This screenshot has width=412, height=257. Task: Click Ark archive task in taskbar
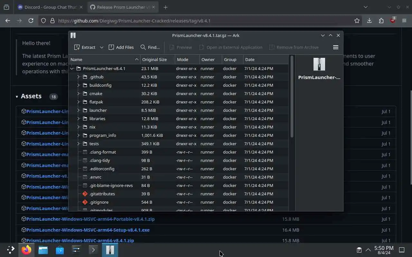(x=110, y=250)
